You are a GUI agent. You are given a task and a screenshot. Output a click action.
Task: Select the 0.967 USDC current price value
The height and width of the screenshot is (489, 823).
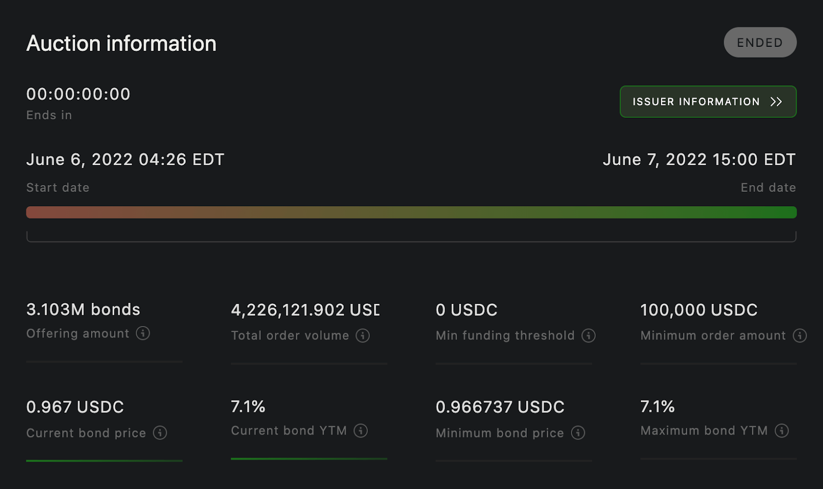[x=75, y=407]
